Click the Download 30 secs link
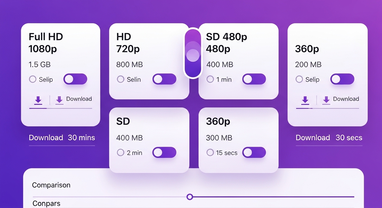This screenshot has width=382, height=208. point(329,138)
